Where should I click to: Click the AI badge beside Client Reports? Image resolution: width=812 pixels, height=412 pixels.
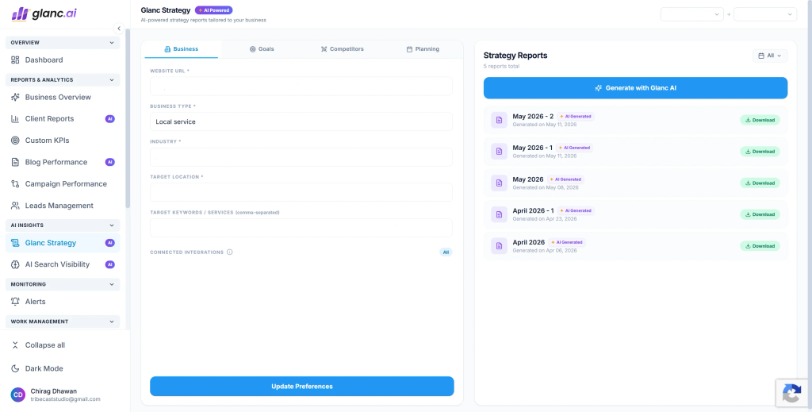pos(109,118)
